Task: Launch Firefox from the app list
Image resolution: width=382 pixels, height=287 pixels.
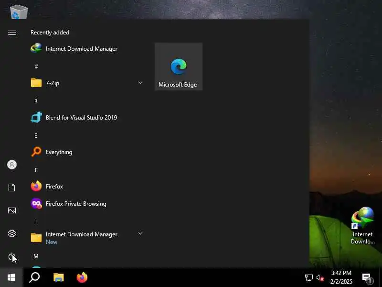Action: [x=86, y=187]
